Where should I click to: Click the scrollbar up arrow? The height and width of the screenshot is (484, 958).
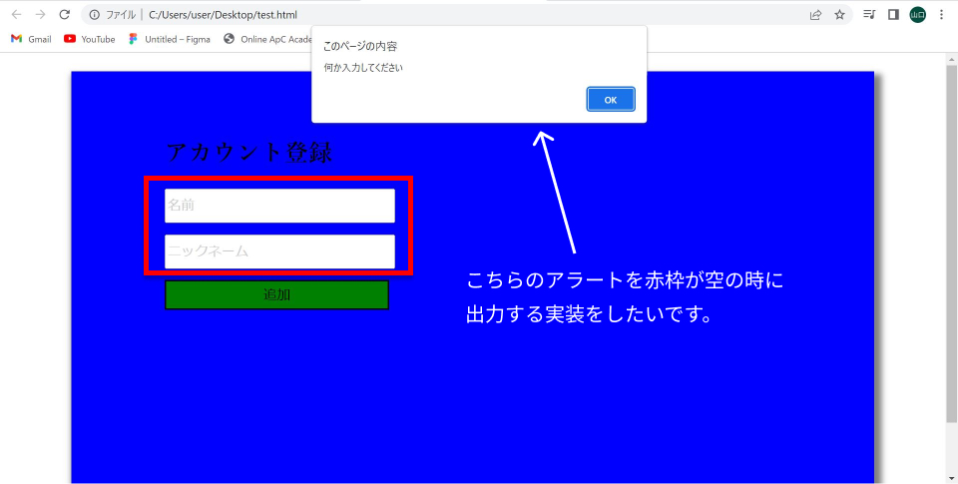click(952, 59)
